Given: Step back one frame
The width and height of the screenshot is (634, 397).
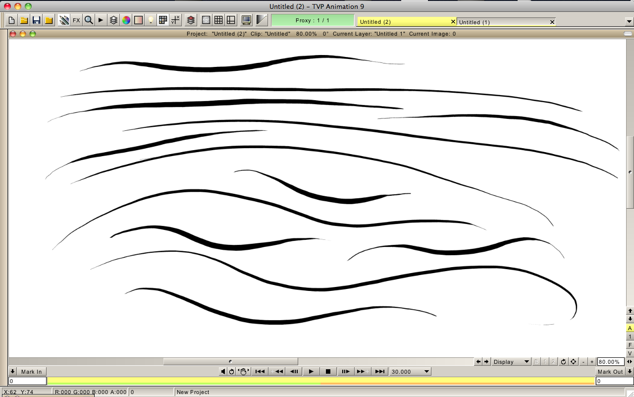Looking at the screenshot, I should [294, 372].
